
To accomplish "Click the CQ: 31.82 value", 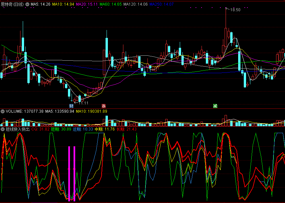I will (x=40, y=129).
